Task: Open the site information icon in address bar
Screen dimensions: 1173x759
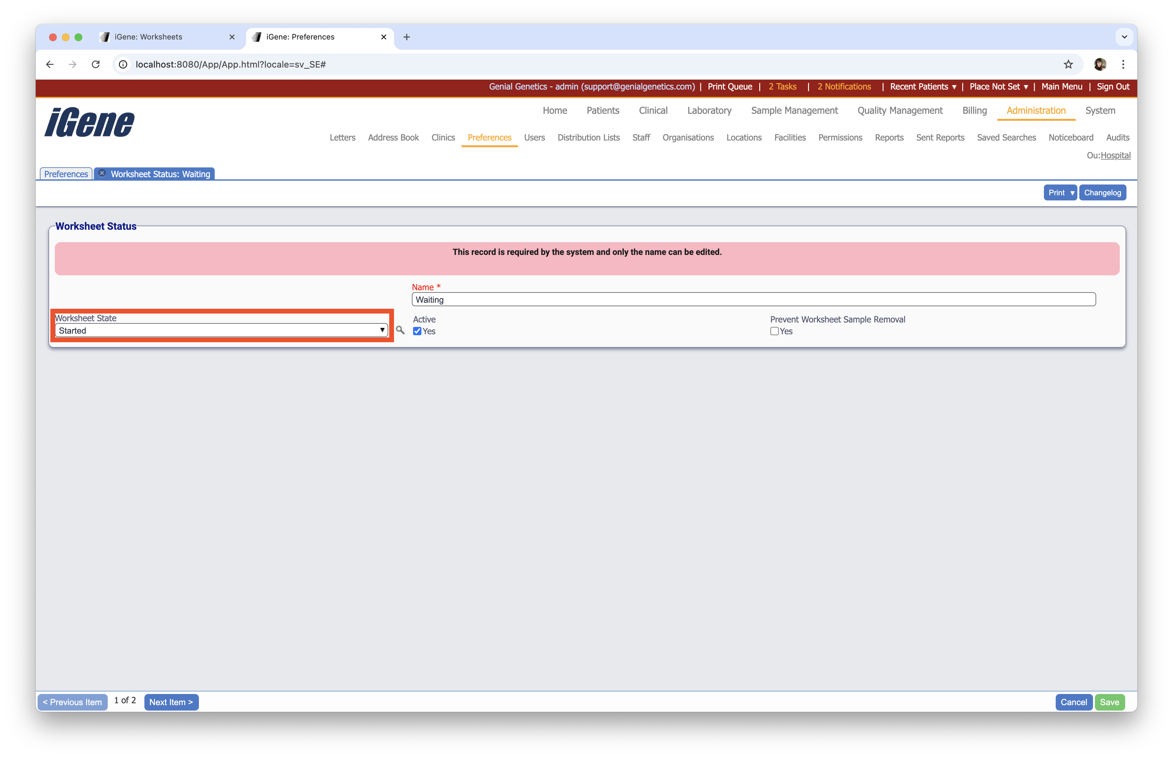Action: pyautogui.click(x=123, y=64)
